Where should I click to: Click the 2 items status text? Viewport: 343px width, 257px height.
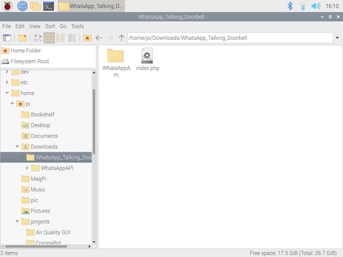(9, 253)
